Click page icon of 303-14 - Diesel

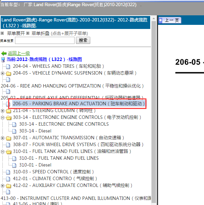coord(14,131)
